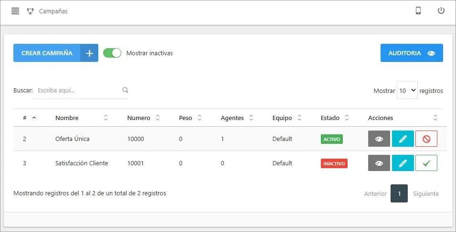Go to page 1 of results
The width and height of the screenshot is (456, 232).
pyautogui.click(x=399, y=193)
